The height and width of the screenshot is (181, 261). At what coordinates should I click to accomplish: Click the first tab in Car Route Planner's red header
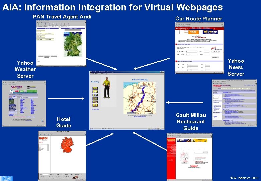[193, 28]
